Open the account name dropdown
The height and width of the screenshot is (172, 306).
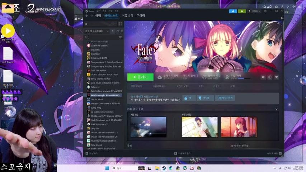click(256, 11)
